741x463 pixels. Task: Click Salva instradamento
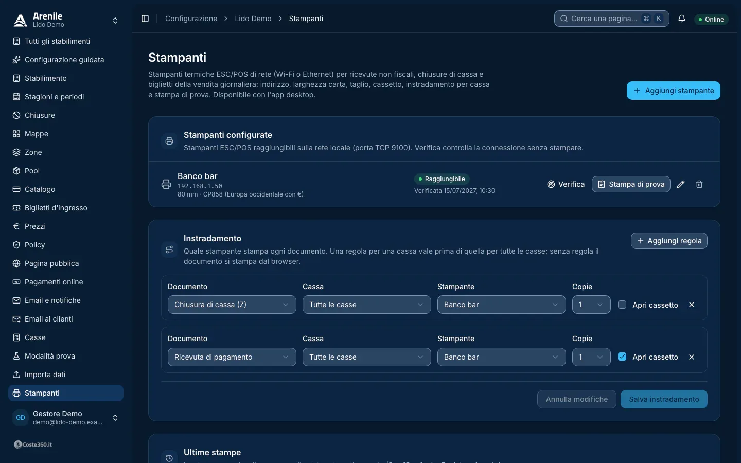[664, 399]
